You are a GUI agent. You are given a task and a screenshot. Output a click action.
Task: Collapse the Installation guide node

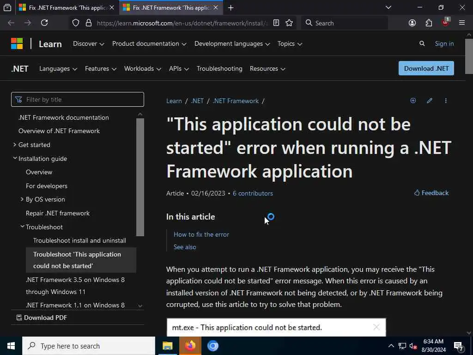(15, 158)
